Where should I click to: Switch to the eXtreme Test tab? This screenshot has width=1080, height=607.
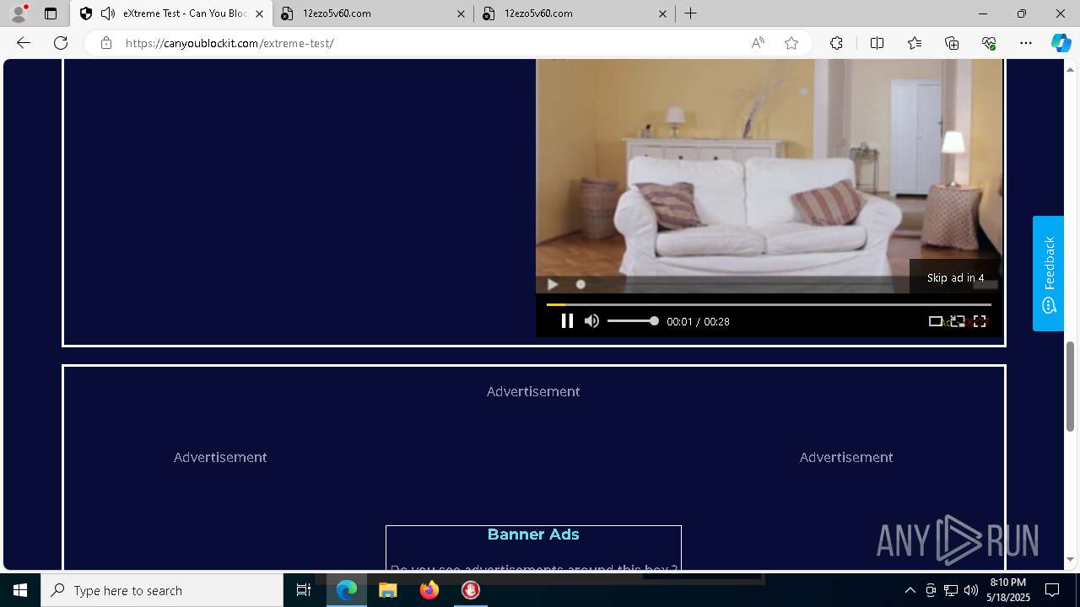(x=173, y=13)
